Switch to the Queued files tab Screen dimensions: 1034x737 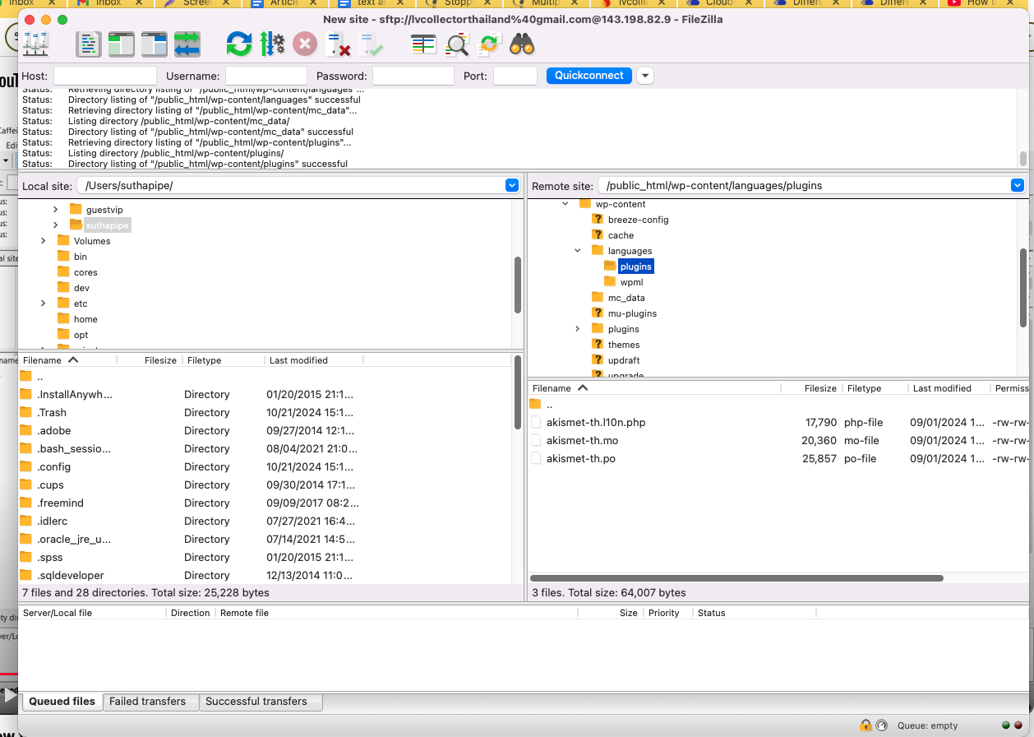pos(62,702)
